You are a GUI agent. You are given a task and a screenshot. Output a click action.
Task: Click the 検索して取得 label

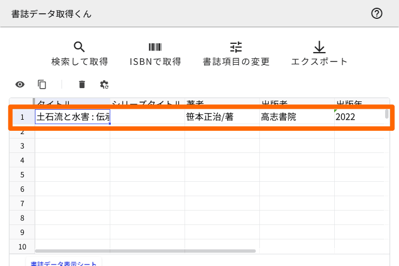click(x=79, y=62)
